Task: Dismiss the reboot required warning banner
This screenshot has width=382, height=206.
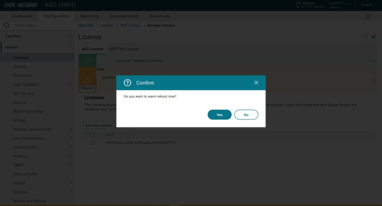Action: (x=374, y=80)
